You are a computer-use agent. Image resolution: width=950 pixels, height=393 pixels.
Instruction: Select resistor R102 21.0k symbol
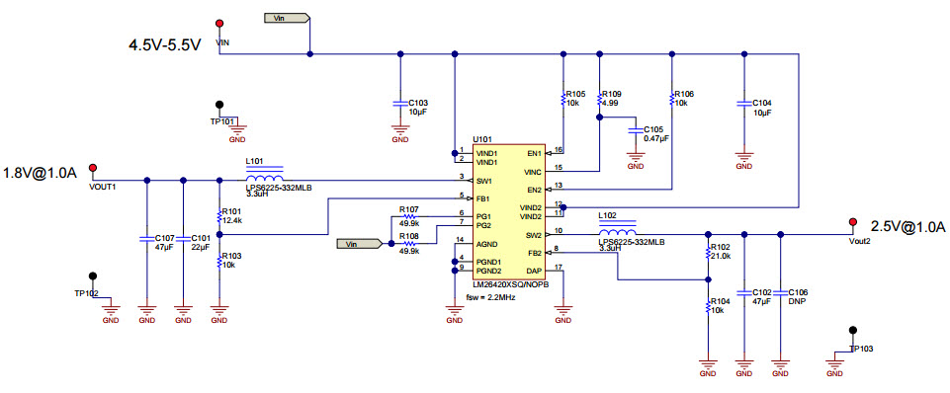click(708, 252)
